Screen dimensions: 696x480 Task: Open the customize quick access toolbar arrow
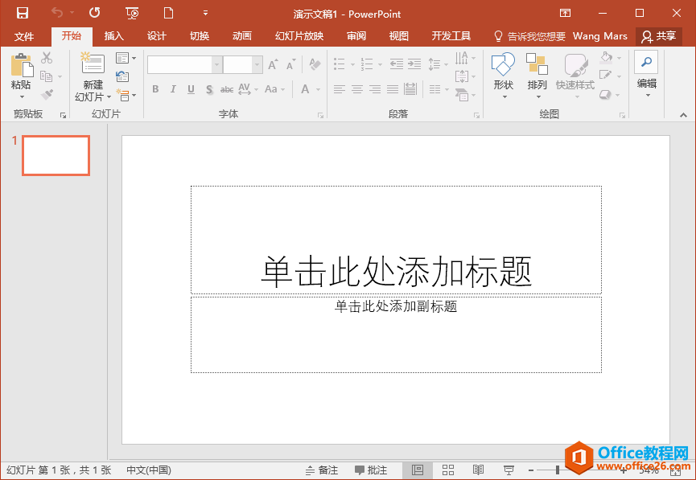point(205,13)
